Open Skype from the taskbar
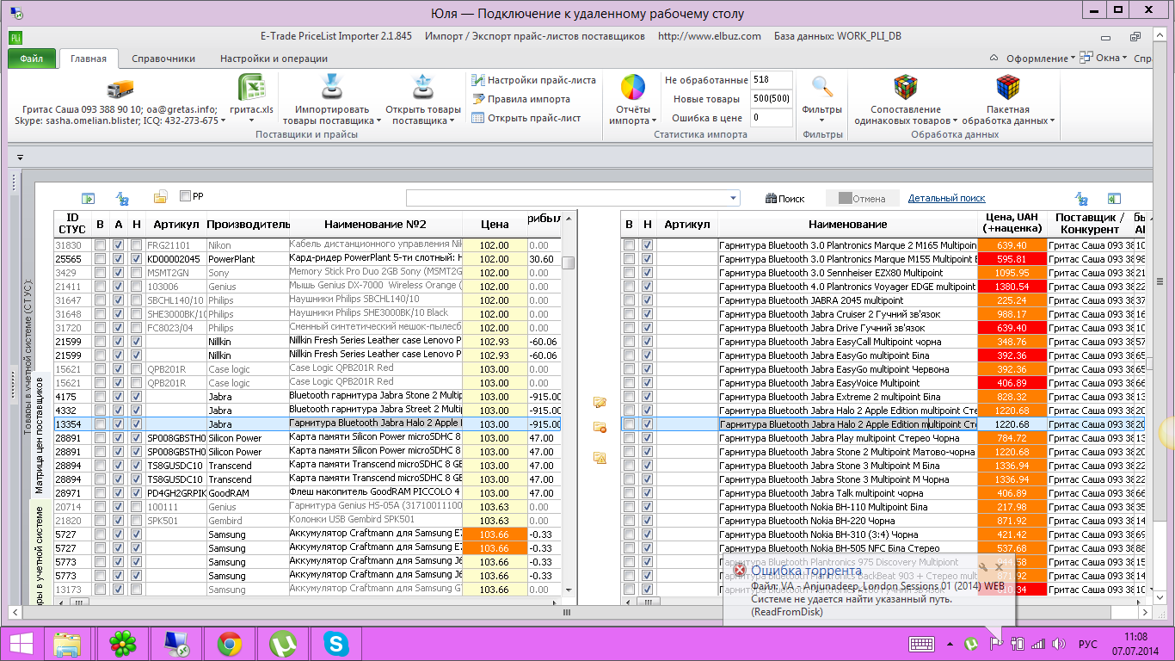The image size is (1175, 661). [x=335, y=644]
